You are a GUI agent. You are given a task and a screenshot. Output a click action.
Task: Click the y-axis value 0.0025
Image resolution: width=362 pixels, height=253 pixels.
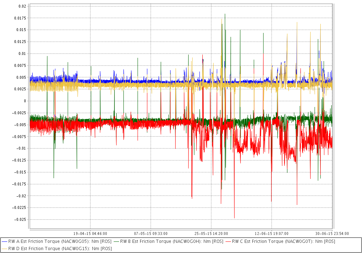point(20,89)
